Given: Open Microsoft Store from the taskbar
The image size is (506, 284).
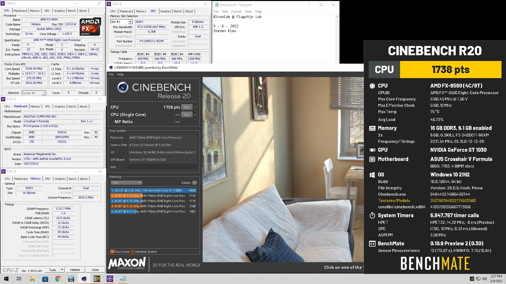Looking at the screenshot, I should (x=45, y=279).
